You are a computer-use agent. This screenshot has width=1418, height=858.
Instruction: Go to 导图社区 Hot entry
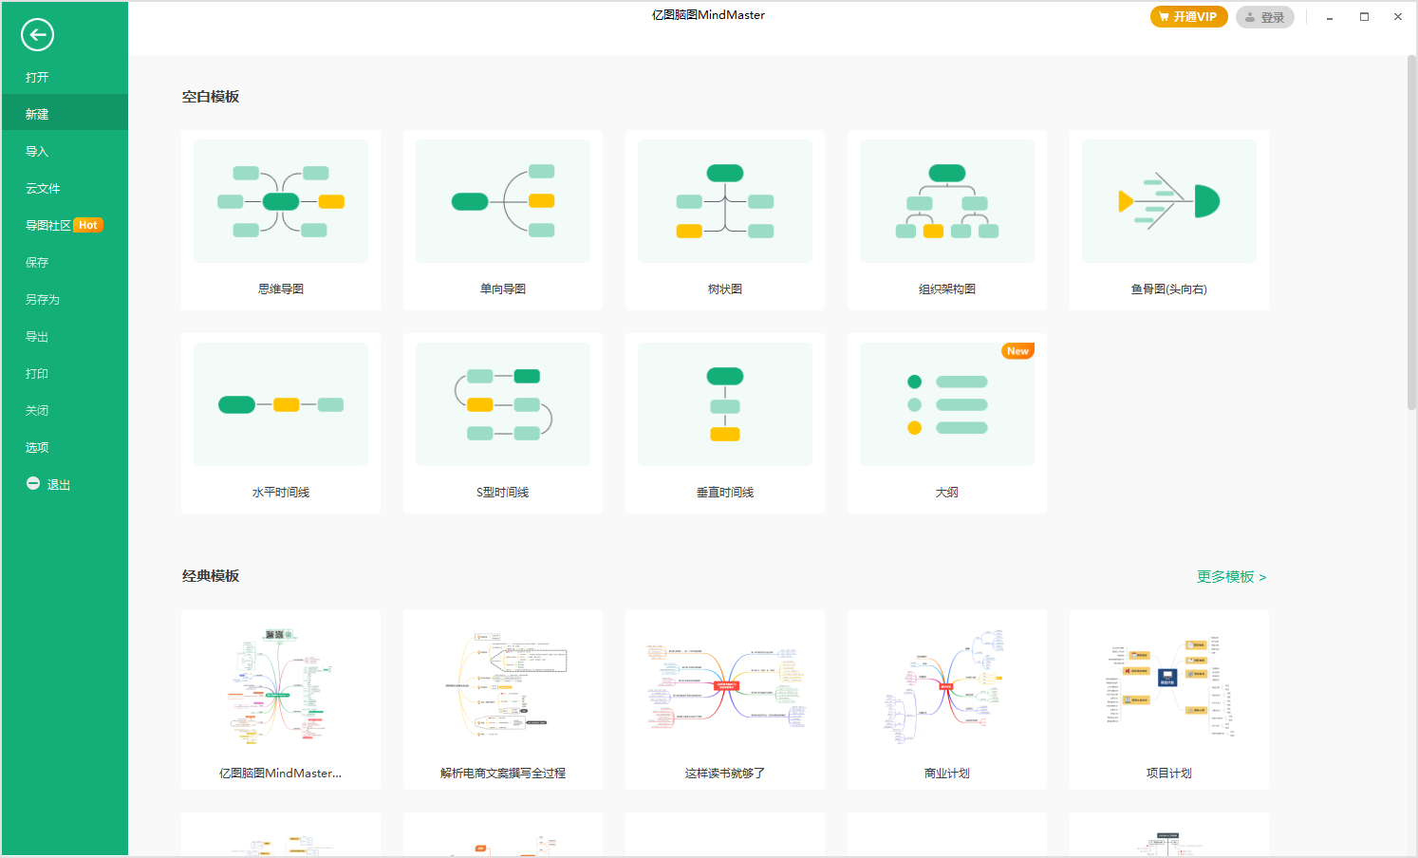65,225
